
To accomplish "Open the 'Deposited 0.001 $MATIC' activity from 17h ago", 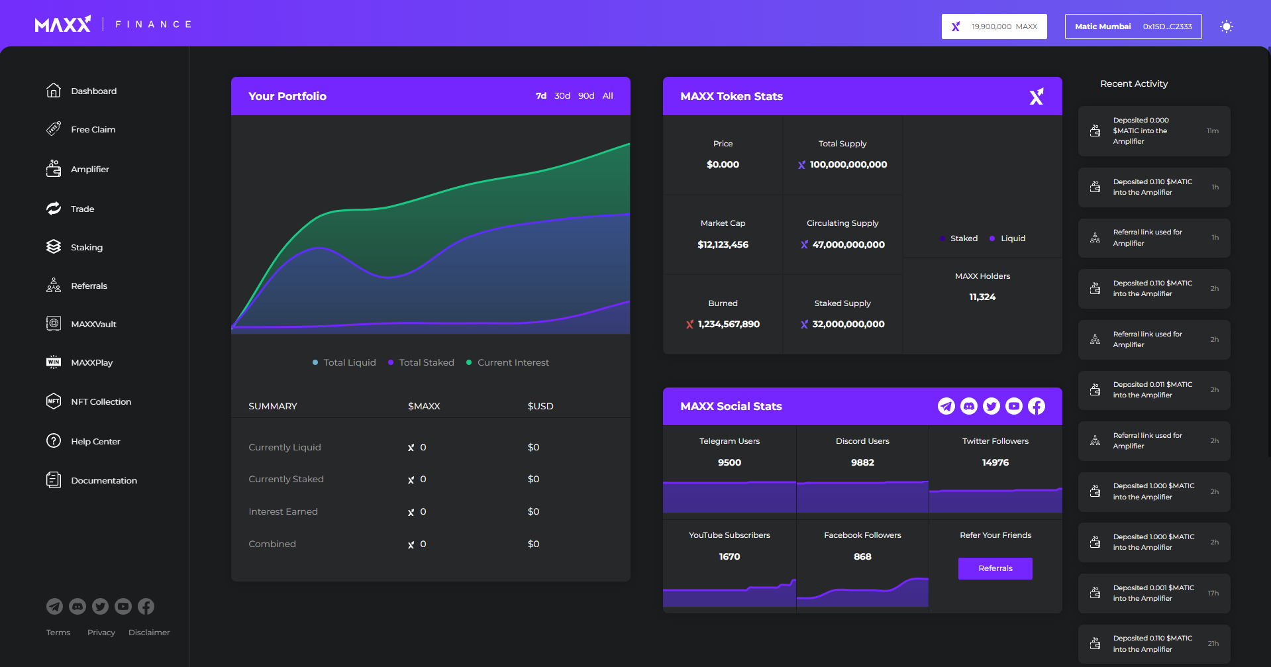I will [1154, 593].
